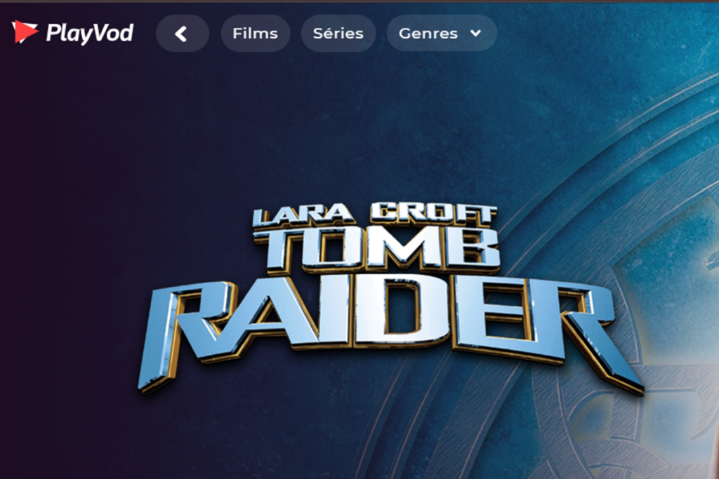
Task: Click the red PlayVod play-triangle logo
Action: [x=25, y=31]
